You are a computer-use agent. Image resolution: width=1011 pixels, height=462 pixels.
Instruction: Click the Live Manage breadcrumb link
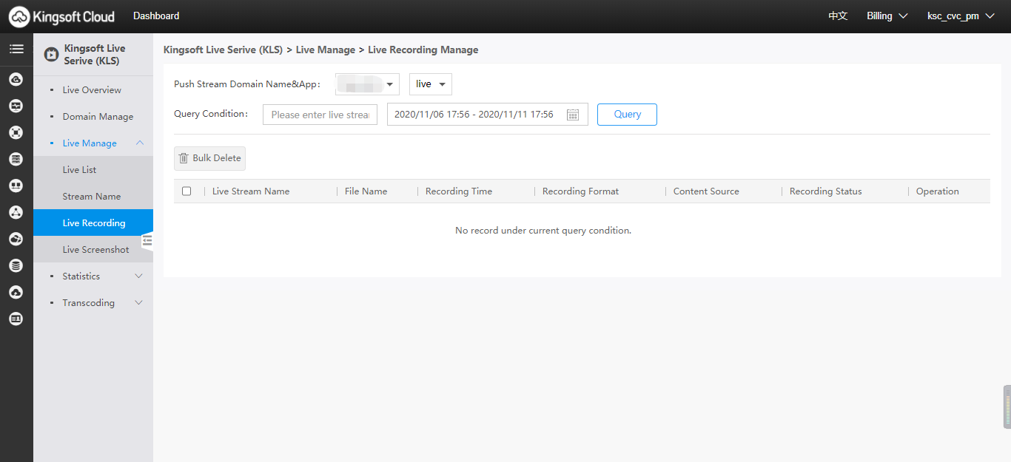point(326,50)
